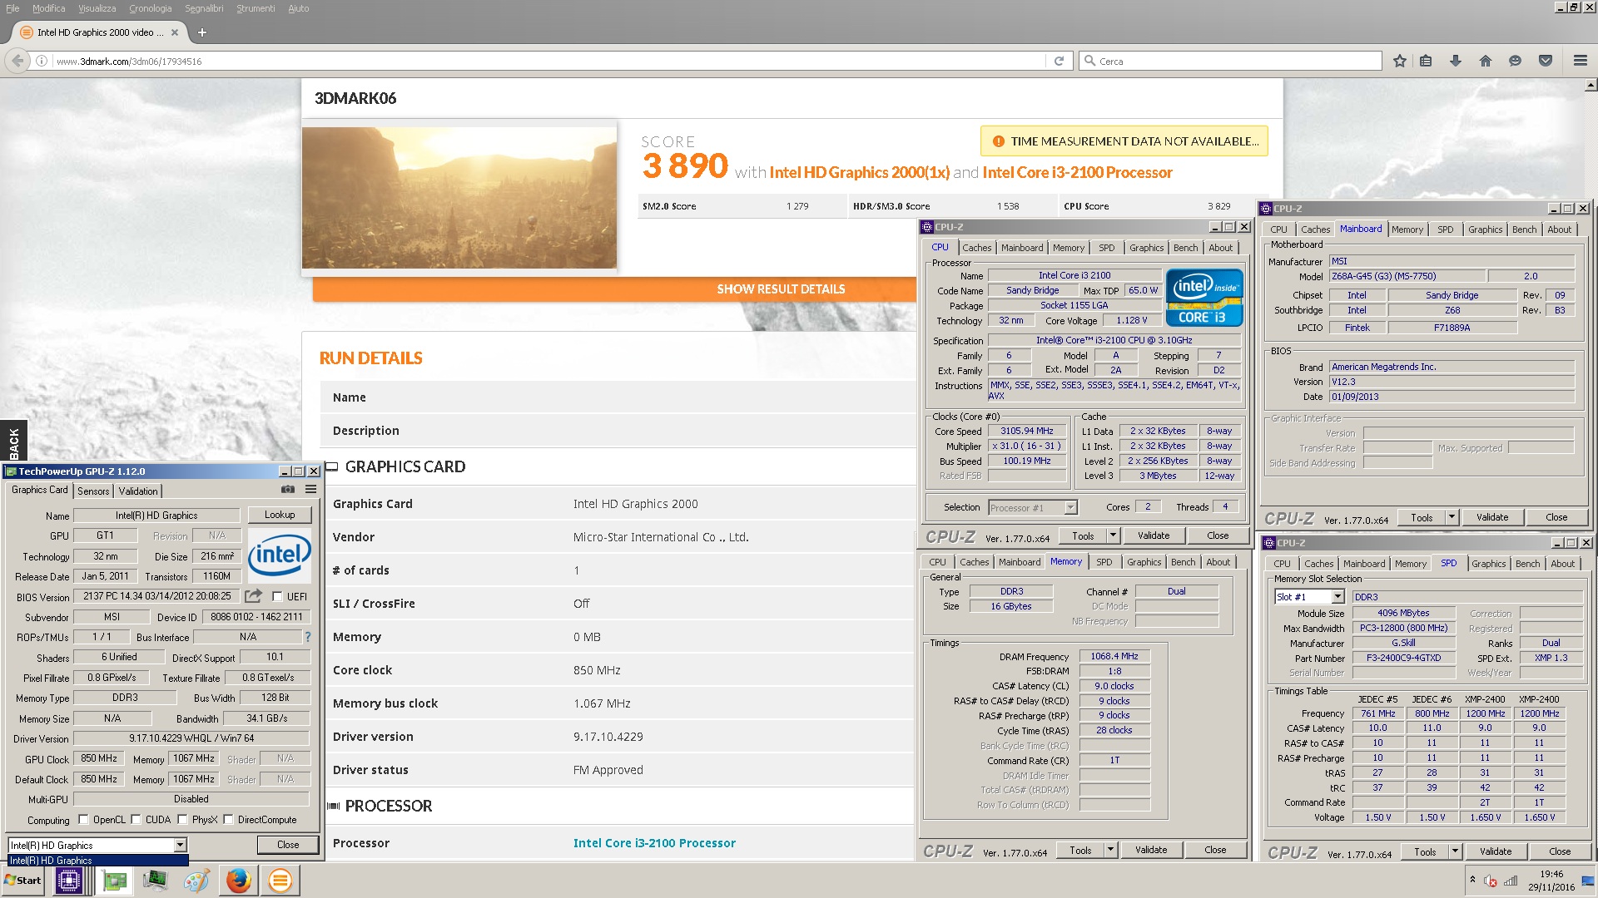Open the Cronologia menu

coord(150,8)
